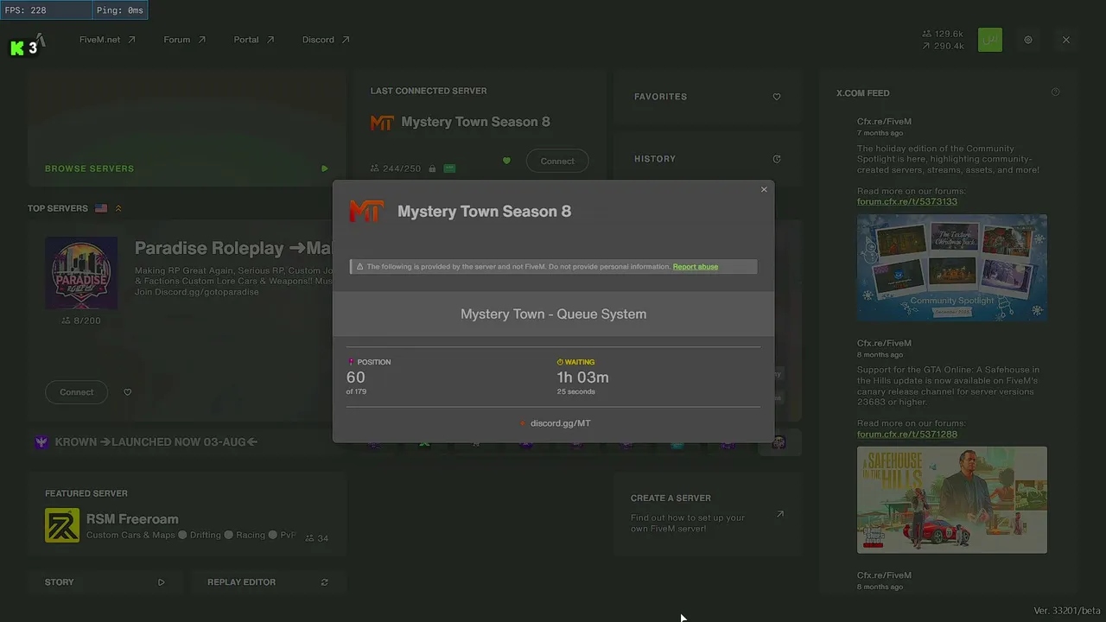Click the queue position value 60
1106x622 pixels.
tap(355, 378)
